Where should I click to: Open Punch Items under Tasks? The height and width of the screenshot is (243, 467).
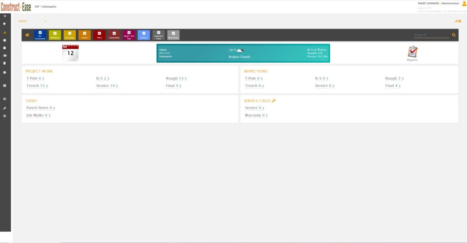40,108
